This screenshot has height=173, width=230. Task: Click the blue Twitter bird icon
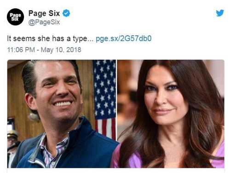click(x=220, y=13)
